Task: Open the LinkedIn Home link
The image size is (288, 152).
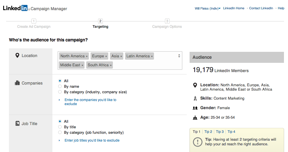Action: point(234,8)
